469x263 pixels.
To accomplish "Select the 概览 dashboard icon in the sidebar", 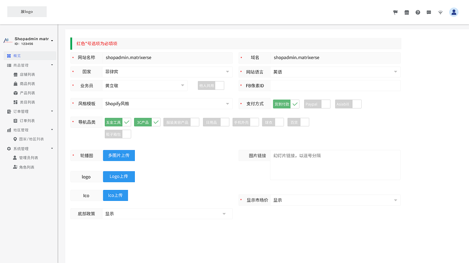I will [x=9, y=56].
